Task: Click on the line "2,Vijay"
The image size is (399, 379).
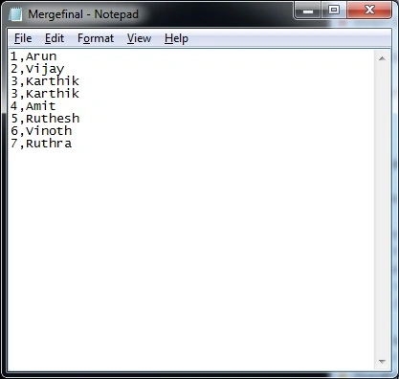Action: [x=37, y=69]
